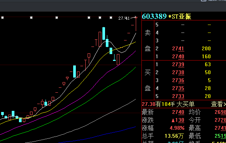This screenshot has height=143, width=226.
Task: Click the 27.30有104手 大买单 alert text
Action: 168,104
